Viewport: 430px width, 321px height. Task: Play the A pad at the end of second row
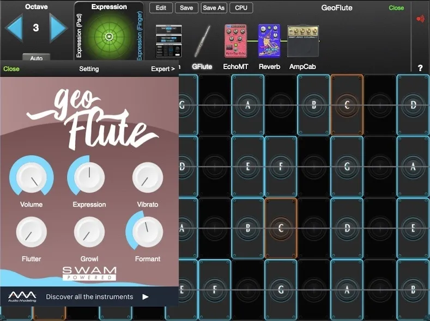[x=413, y=166]
